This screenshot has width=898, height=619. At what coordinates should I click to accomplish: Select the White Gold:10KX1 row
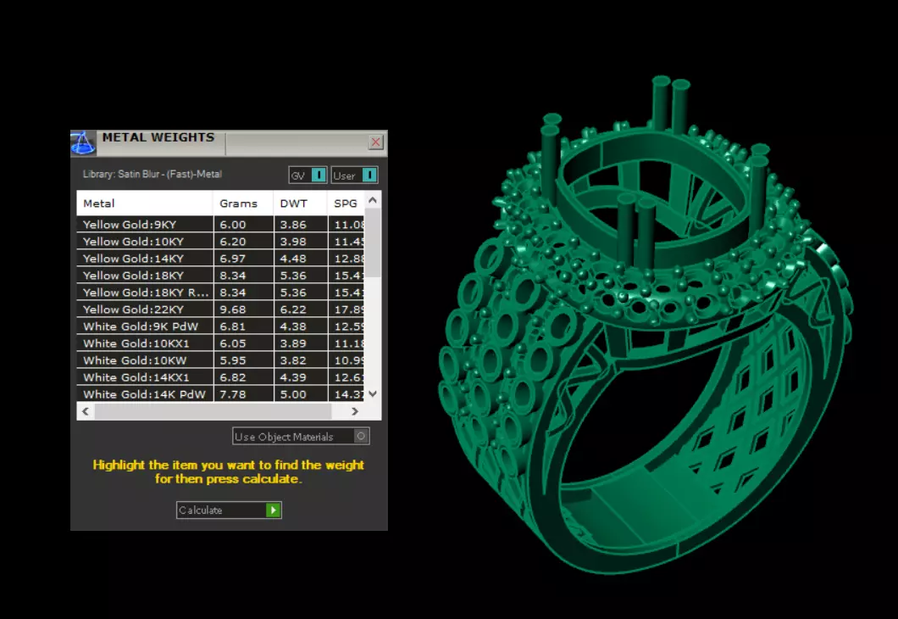(x=220, y=343)
